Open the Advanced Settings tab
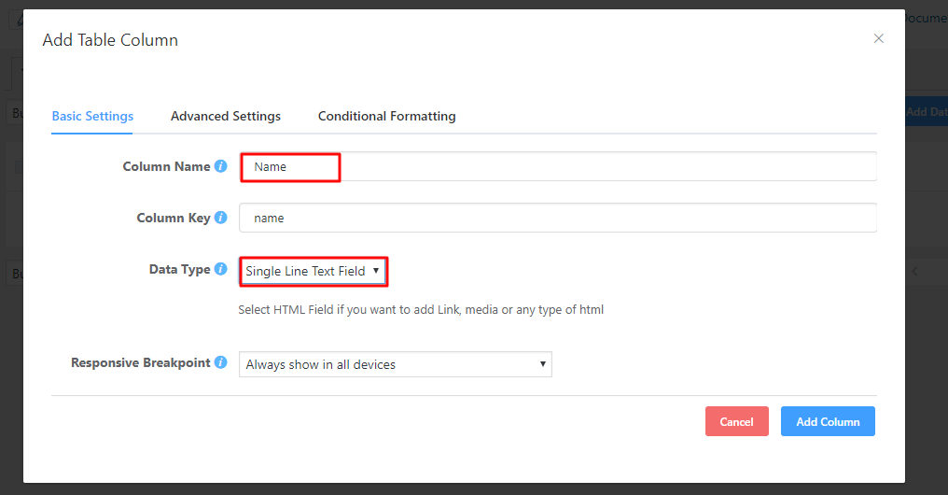The image size is (948, 495). (x=226, y=117)
